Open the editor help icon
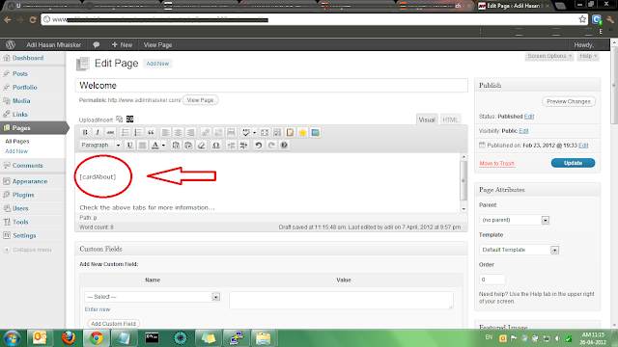The width and height of the screenshot is (618, 347). click(284, 146)
